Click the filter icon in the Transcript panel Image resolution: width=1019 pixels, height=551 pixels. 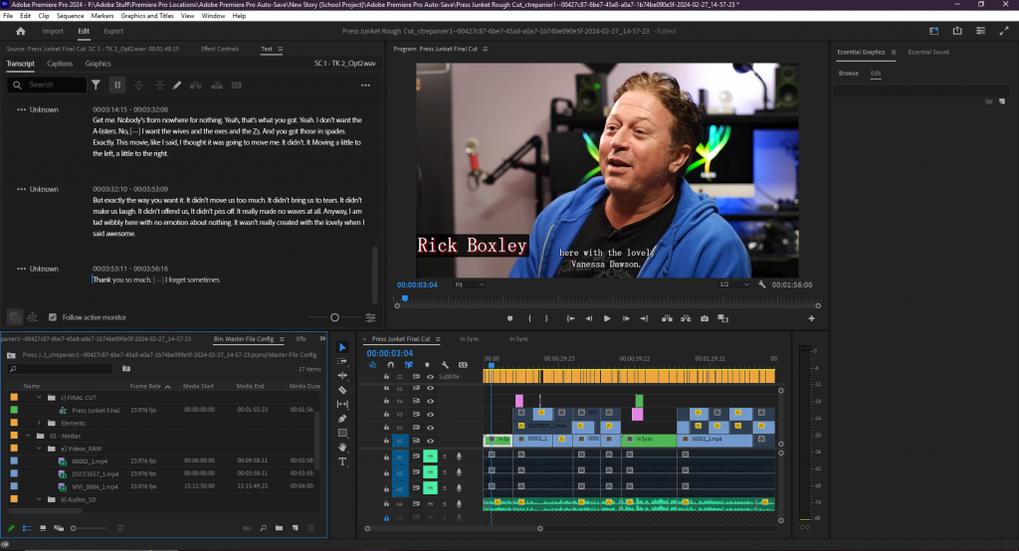(97, 86)
